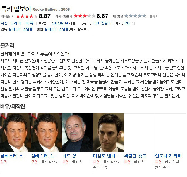Open the 제랄딘 휴즈 name link
This screenshot has width=187, height=177.
[135, 156]
